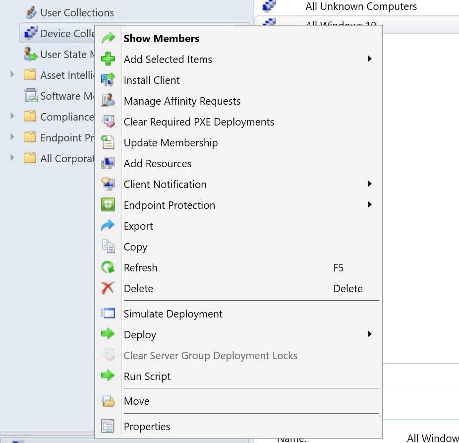Click the Run Script green arrow icon
This screenshot has height=443, width=459.
108,377
